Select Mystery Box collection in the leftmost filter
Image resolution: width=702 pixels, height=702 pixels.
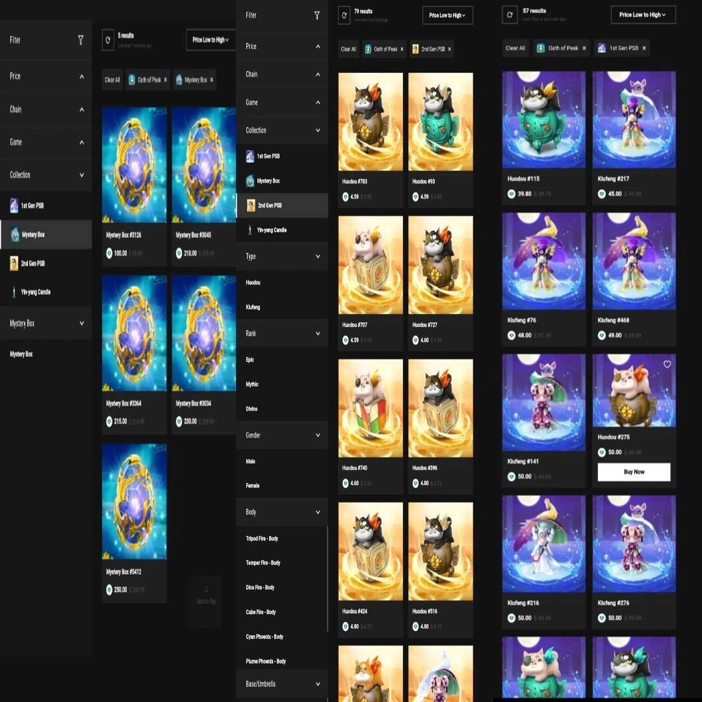point(45,235)
